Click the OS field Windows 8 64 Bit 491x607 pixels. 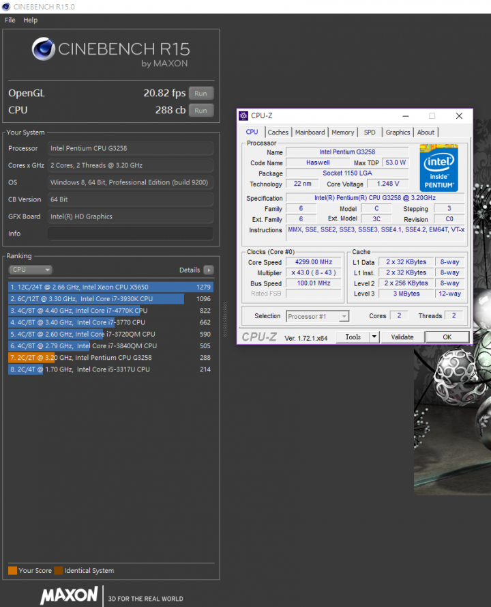(130, 182)
